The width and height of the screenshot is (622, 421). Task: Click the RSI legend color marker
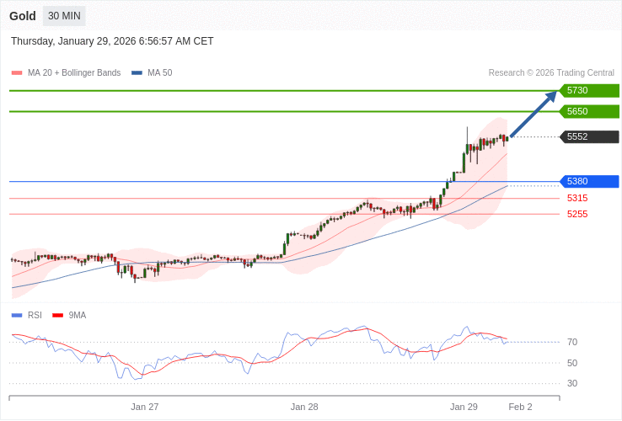coord(17,316)
